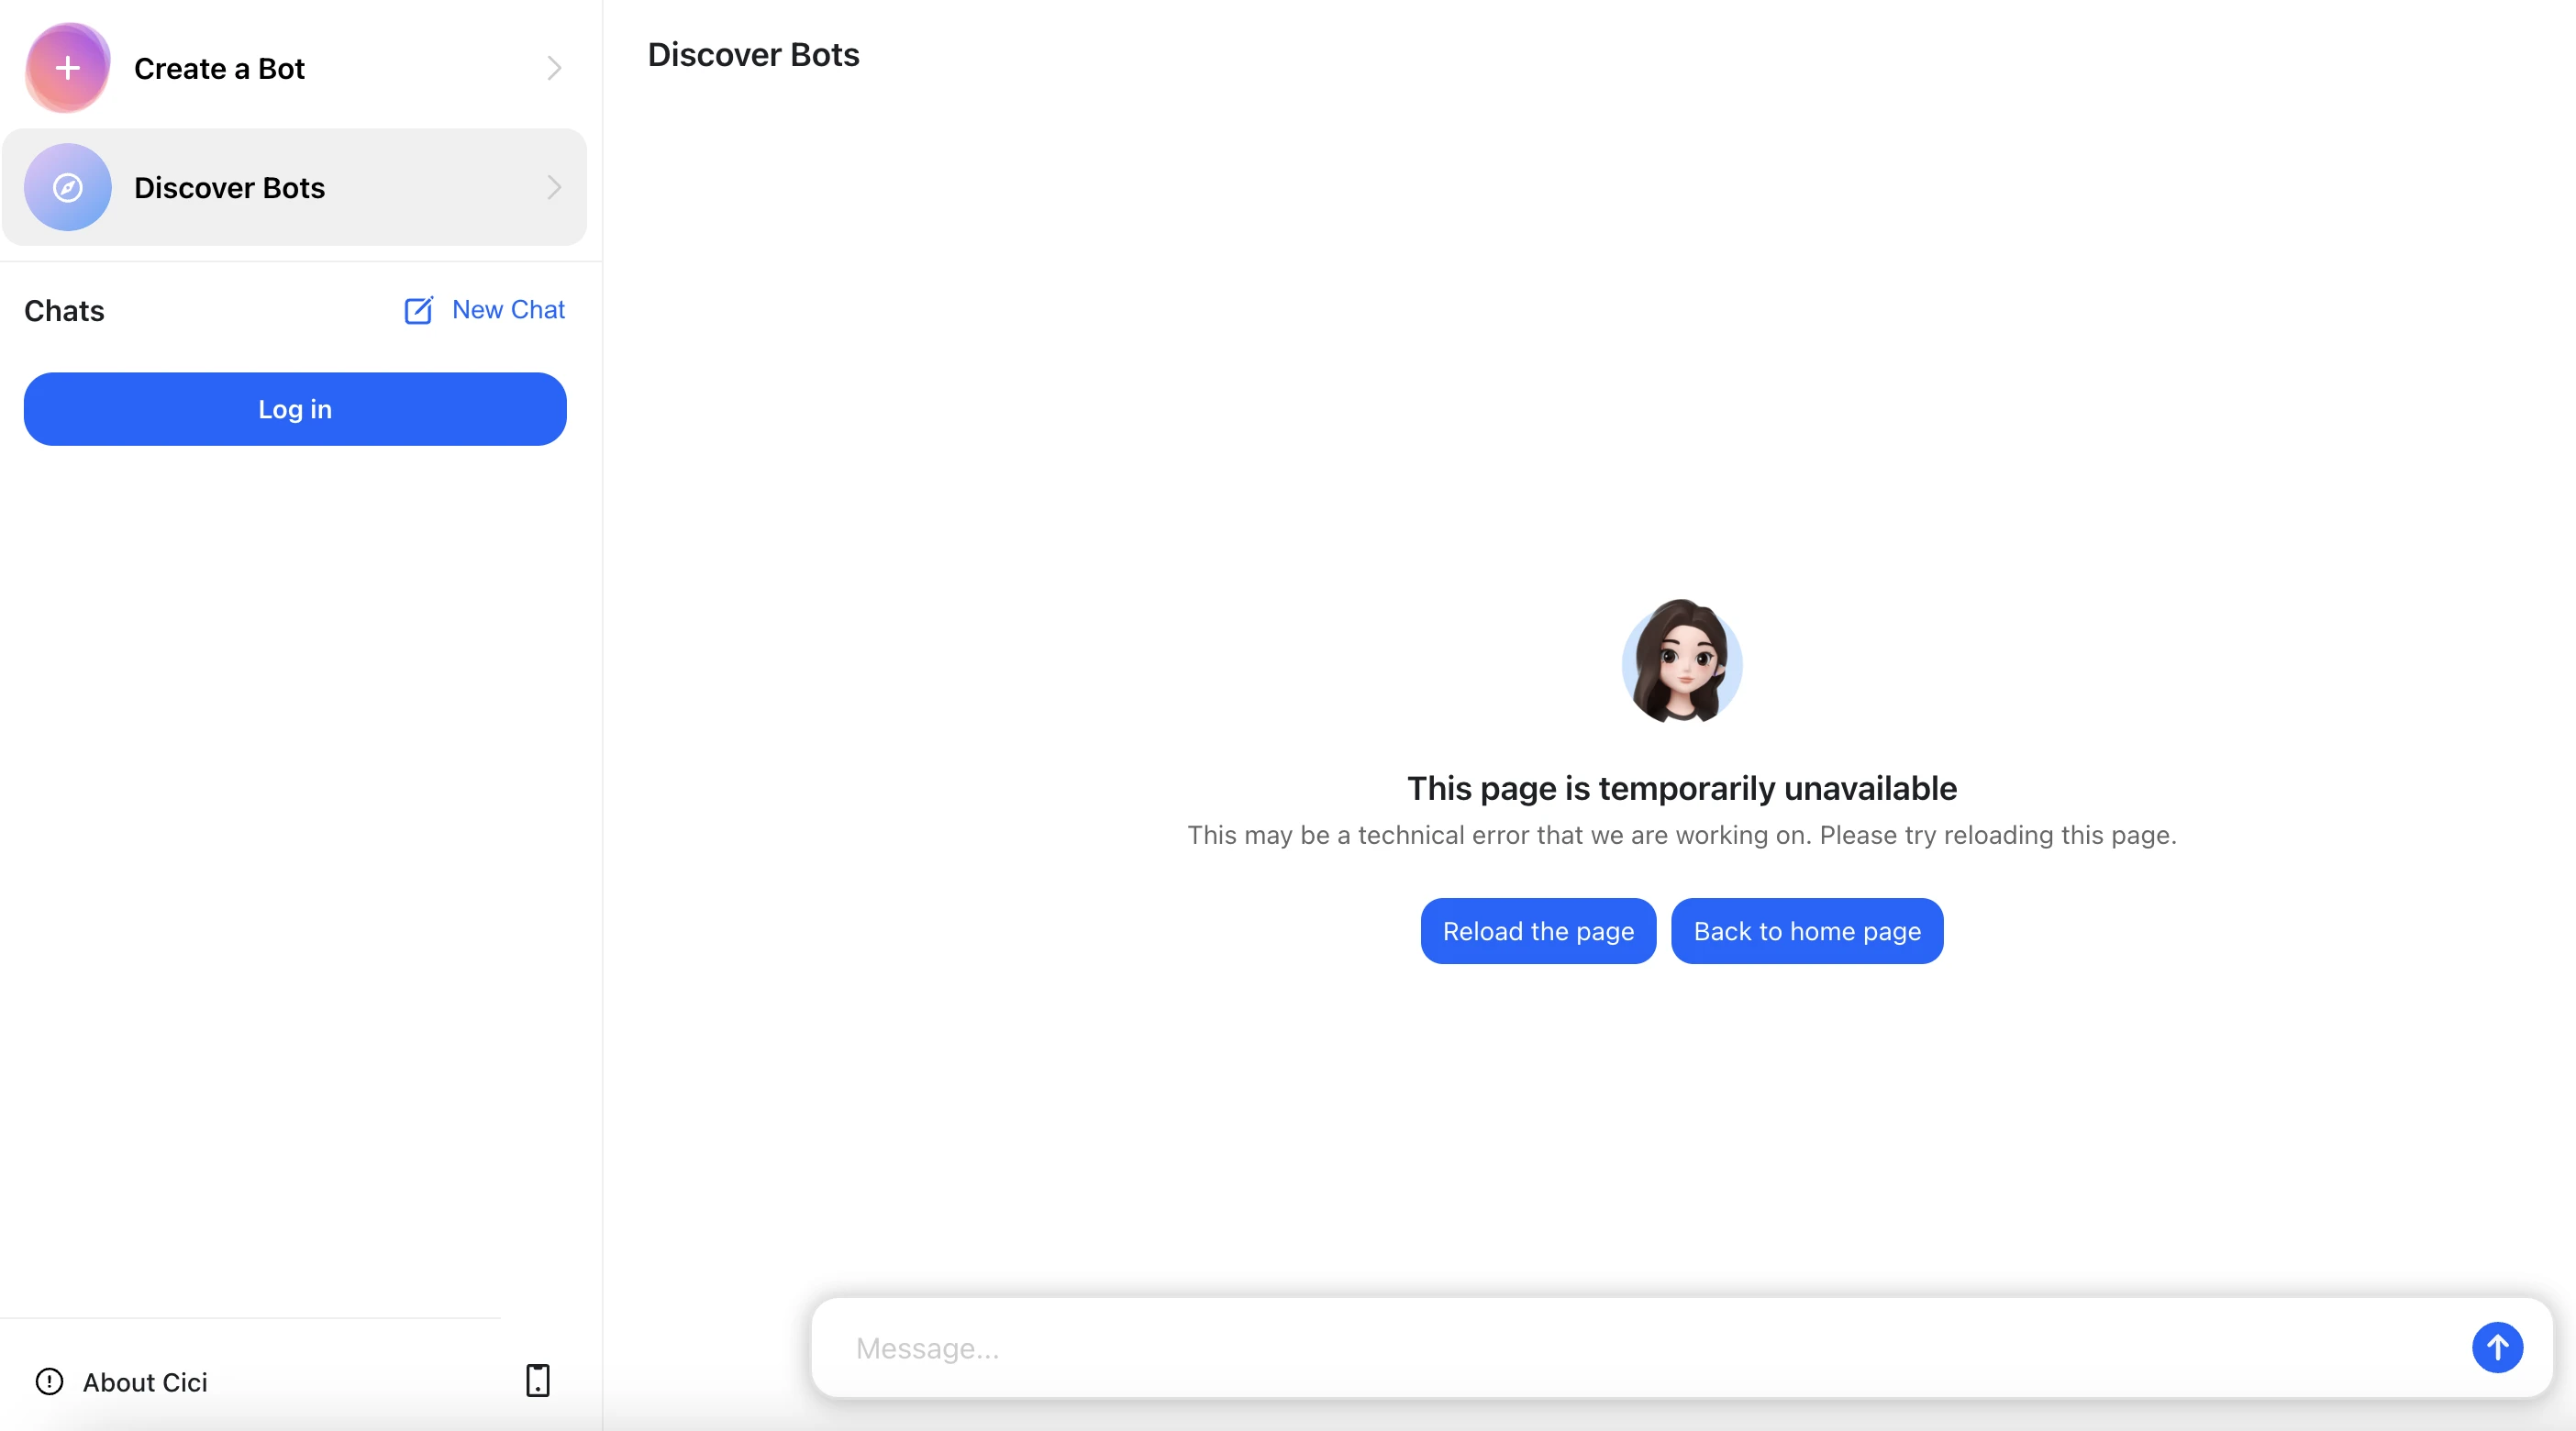The height and width of the screenshot is (1431, 2576).
Task: Toggle the Chats section visibility
Action: tap(63, 310)
